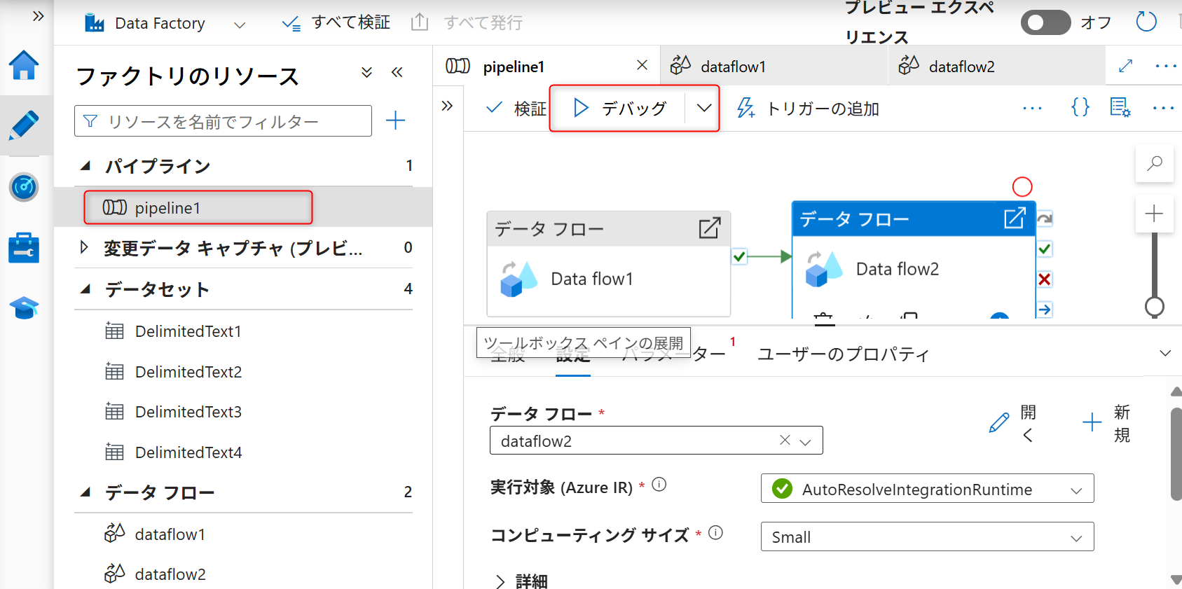
Task: Expand the left navigation double-chevron
Action: (39, 15)
